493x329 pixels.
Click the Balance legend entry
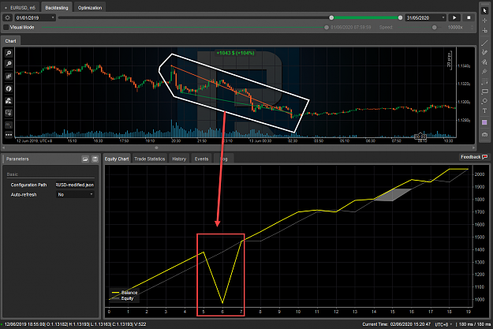(x=125, y=293)
